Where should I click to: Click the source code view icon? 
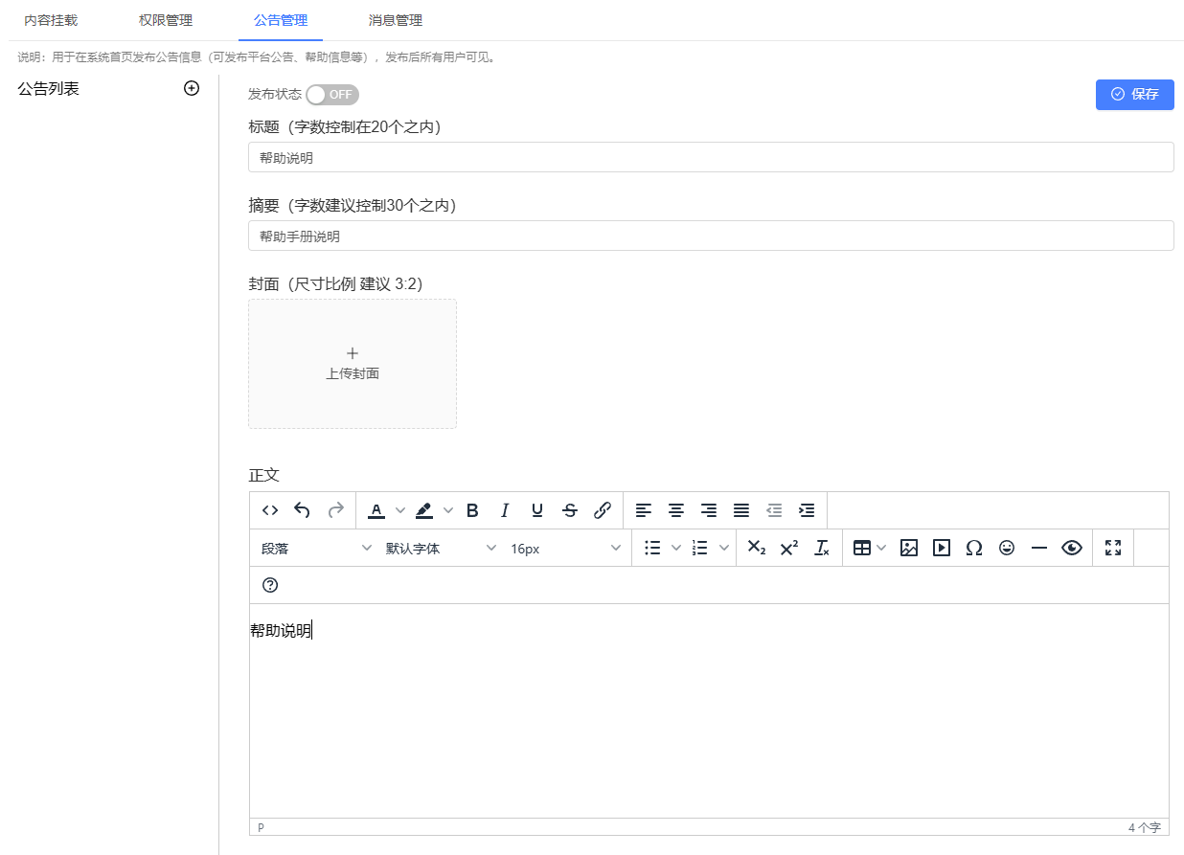coord(270,510)
